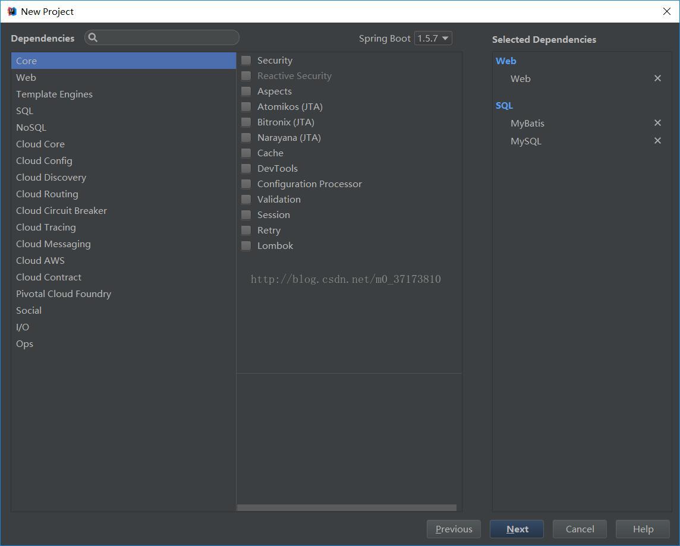This screenshot has width=680, height=546.
Task: Remove Web from selected dependencies
Action: 657,78
